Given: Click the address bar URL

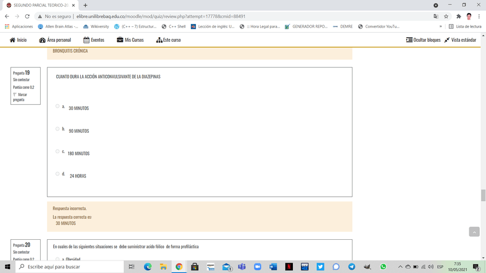Looking at the screenshot, I should (161, 17).
